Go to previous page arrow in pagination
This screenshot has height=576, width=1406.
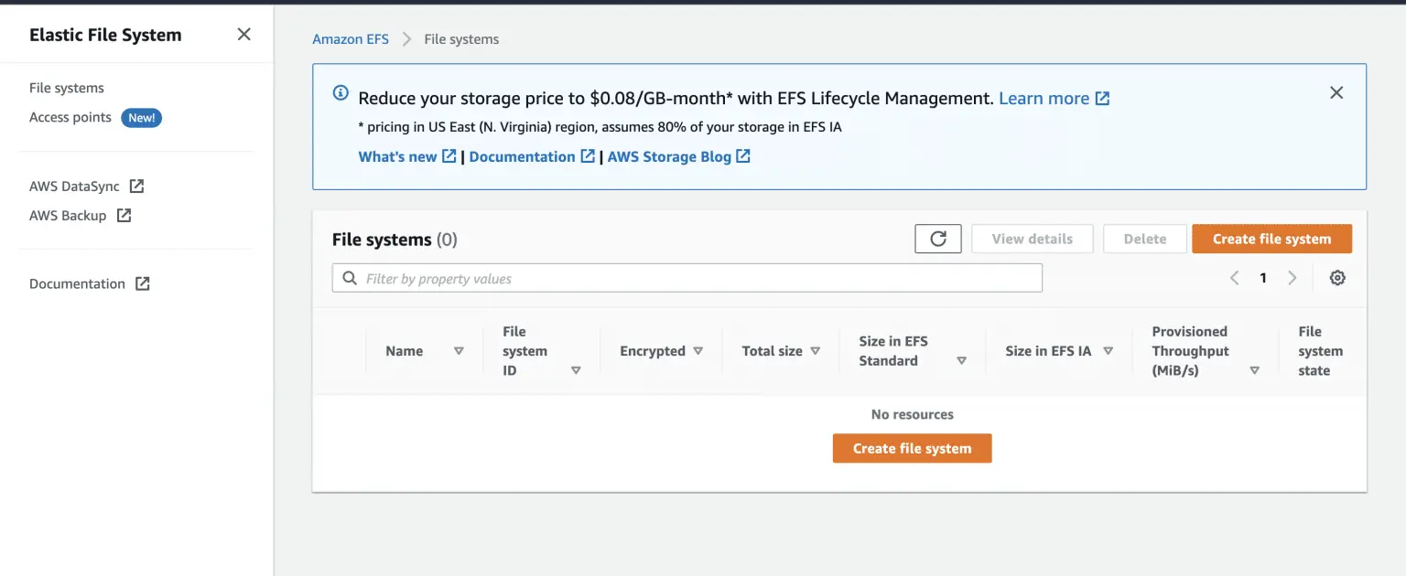(x=1234, y=278)
